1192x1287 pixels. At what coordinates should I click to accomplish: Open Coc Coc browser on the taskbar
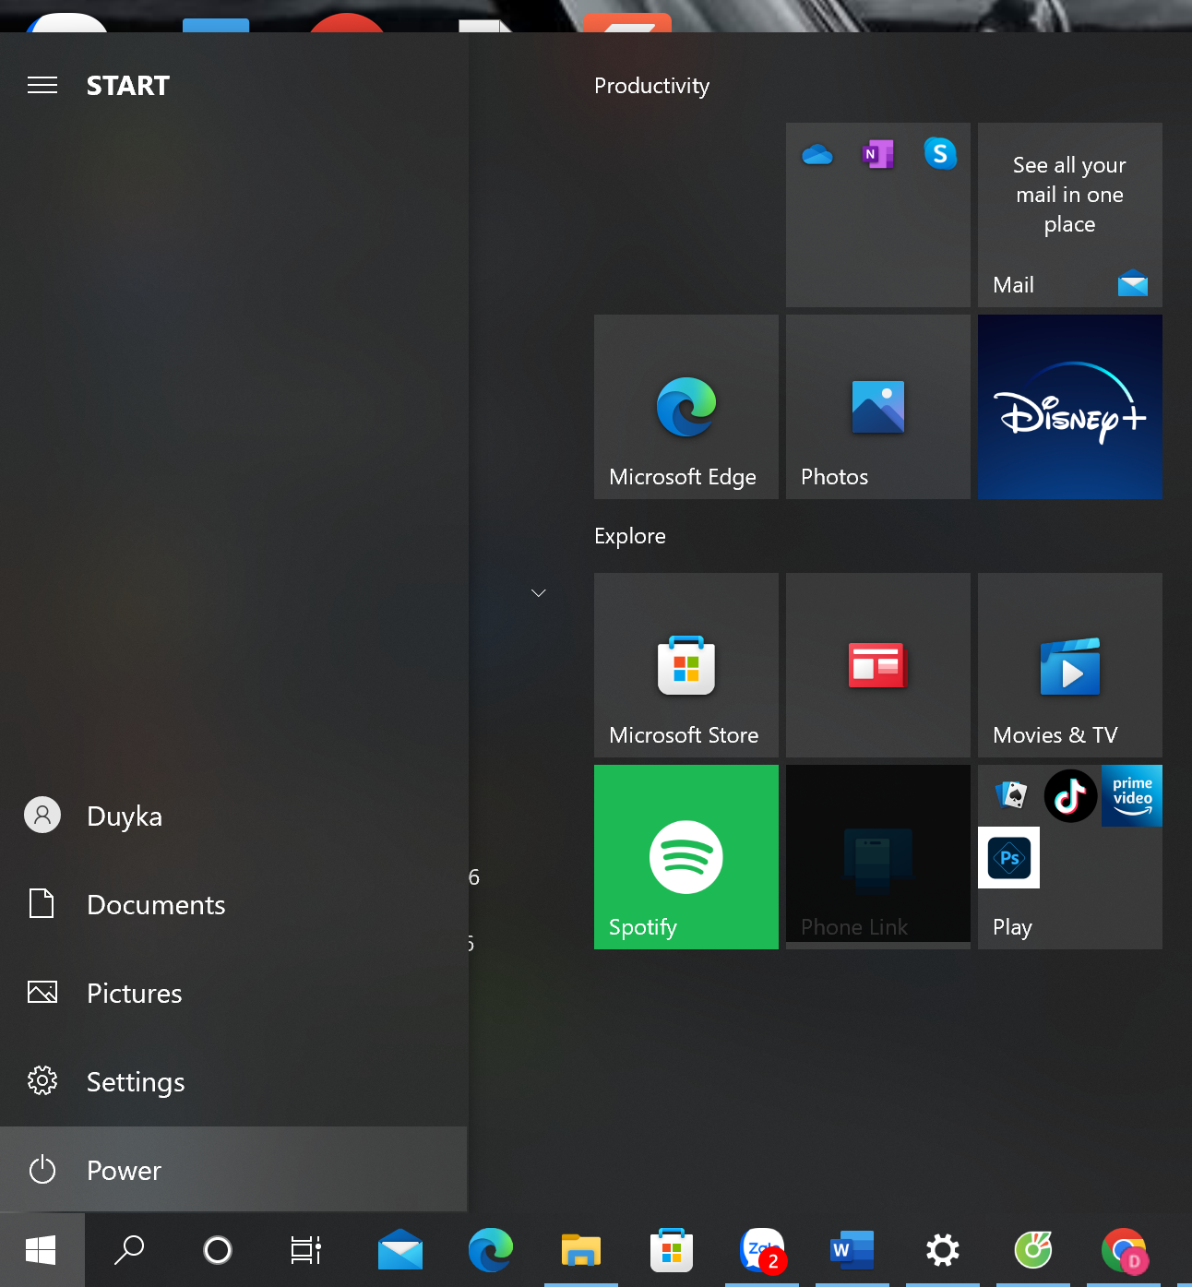[1033, 1250]
